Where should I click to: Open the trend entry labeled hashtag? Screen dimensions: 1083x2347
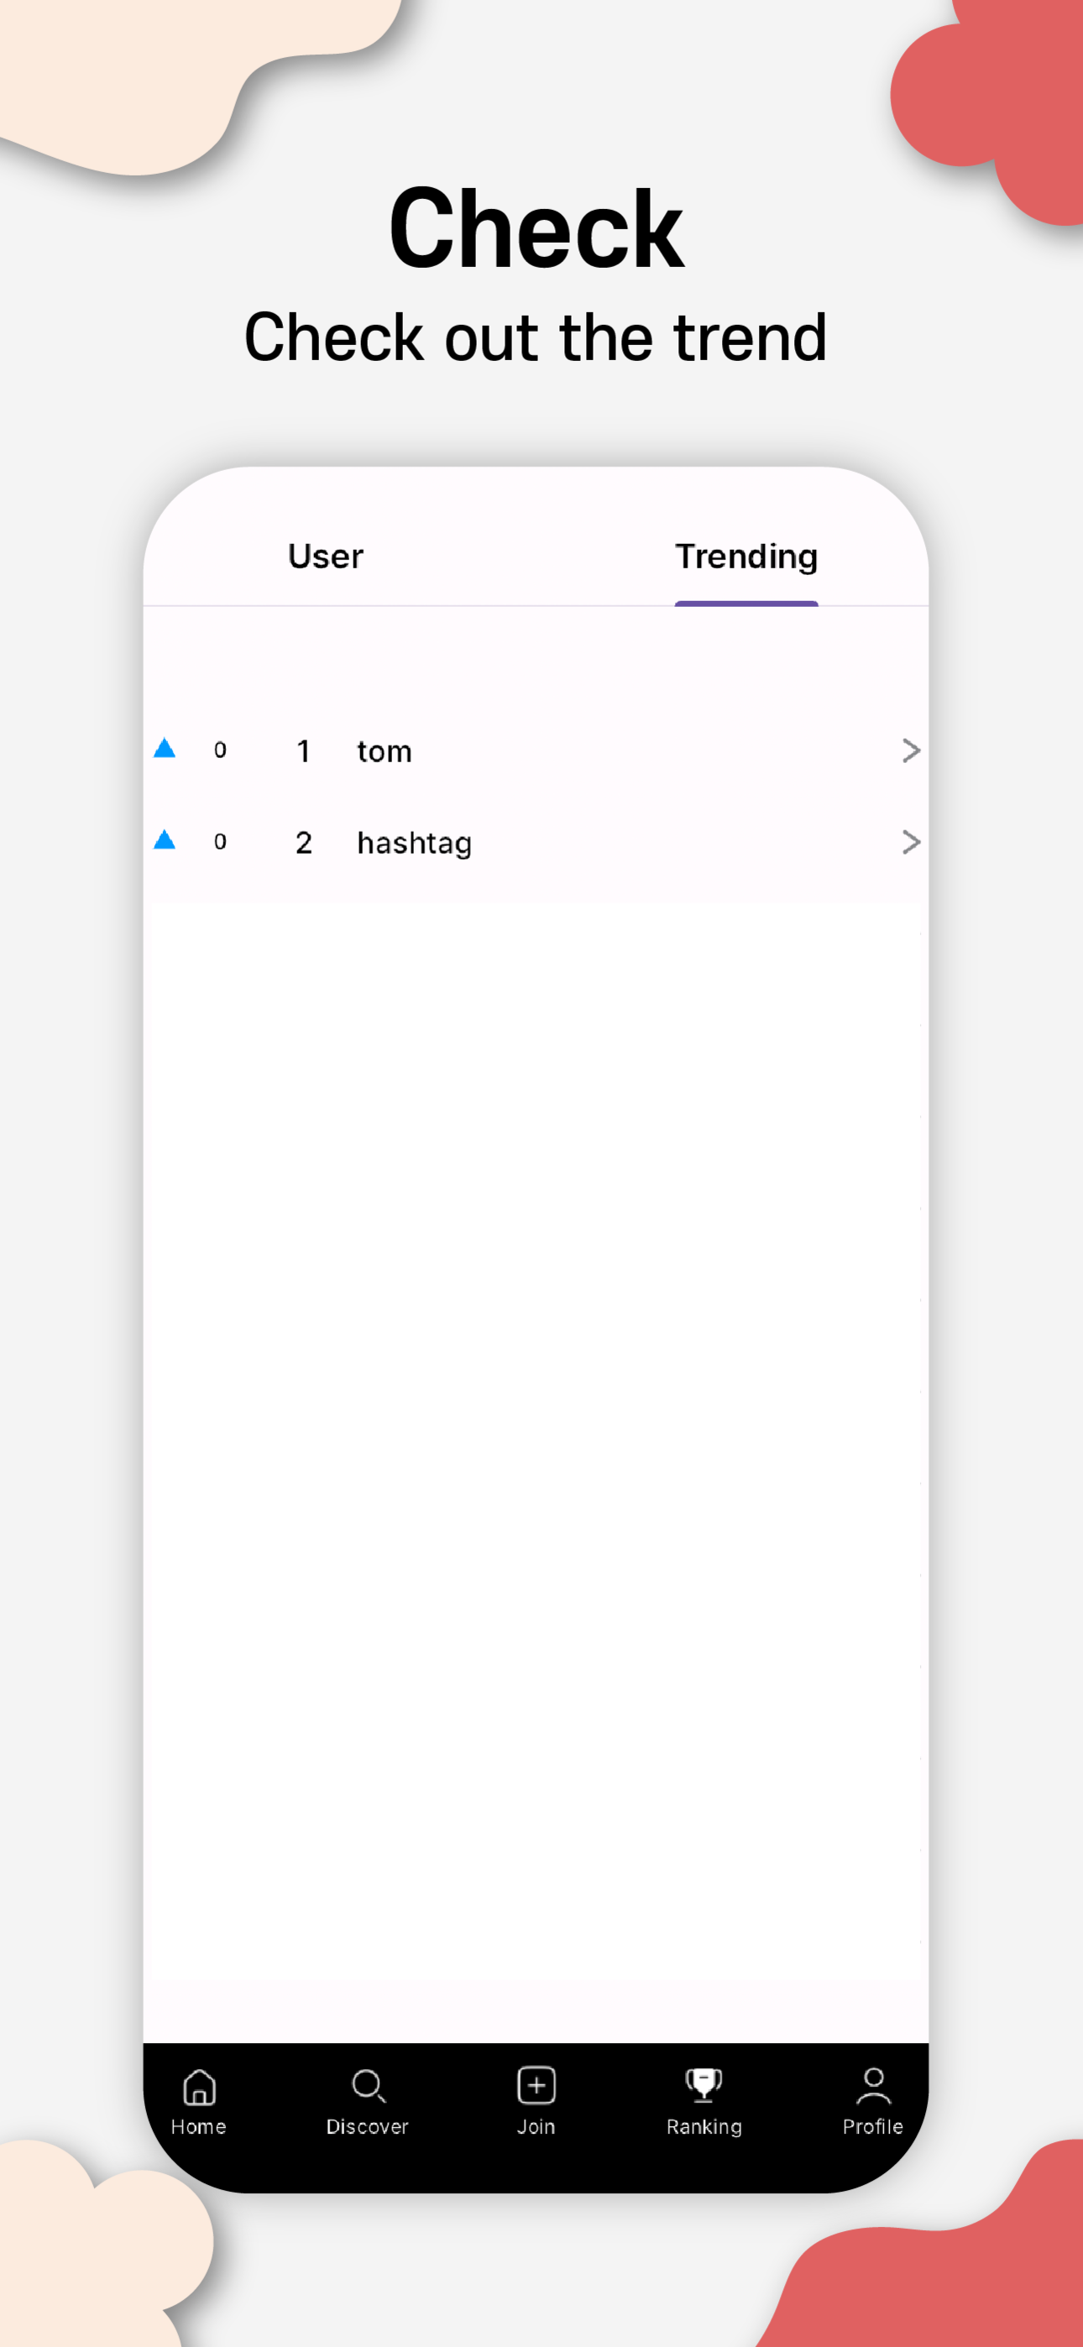click(414, 841)
